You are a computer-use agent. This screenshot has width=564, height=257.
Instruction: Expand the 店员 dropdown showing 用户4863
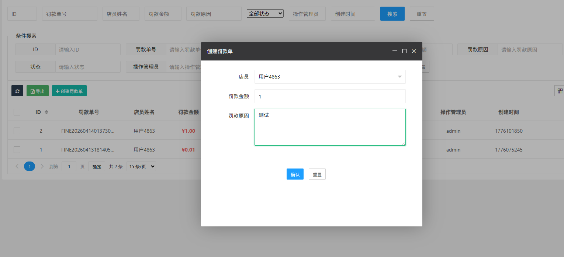coord(330,77)
